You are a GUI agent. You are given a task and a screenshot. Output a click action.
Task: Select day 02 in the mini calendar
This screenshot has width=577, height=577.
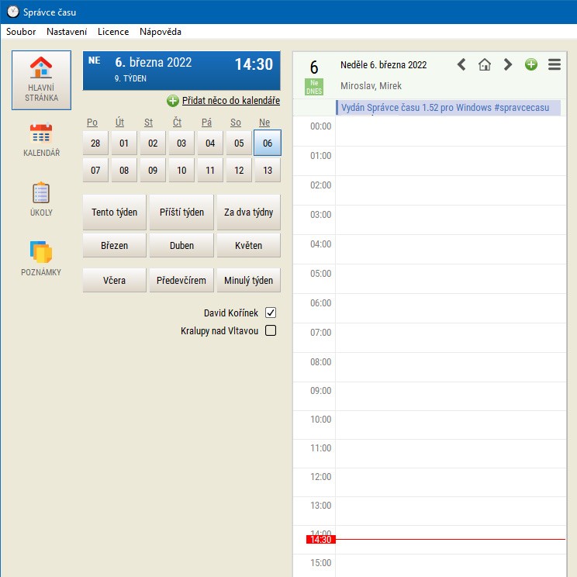point(153,143)
